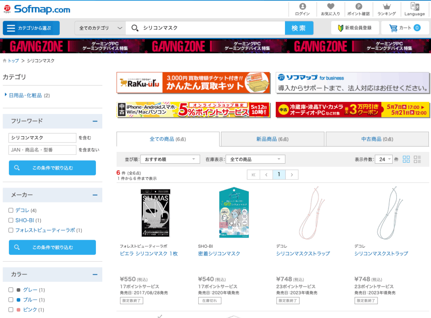Screen dimensions: 431x318
Task: Check the グレー color checkbox
Action: click(11, 290)
